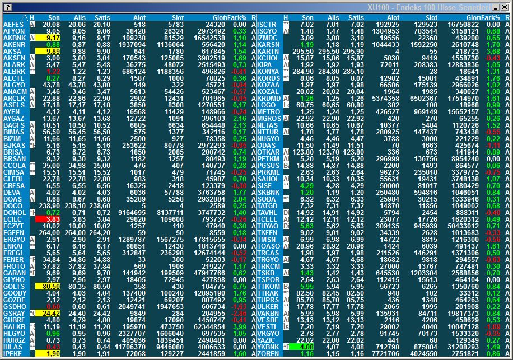This screenshot has width=513, height=360.
Task: Select the KCHOL ticker
Action: click(268, 58)
